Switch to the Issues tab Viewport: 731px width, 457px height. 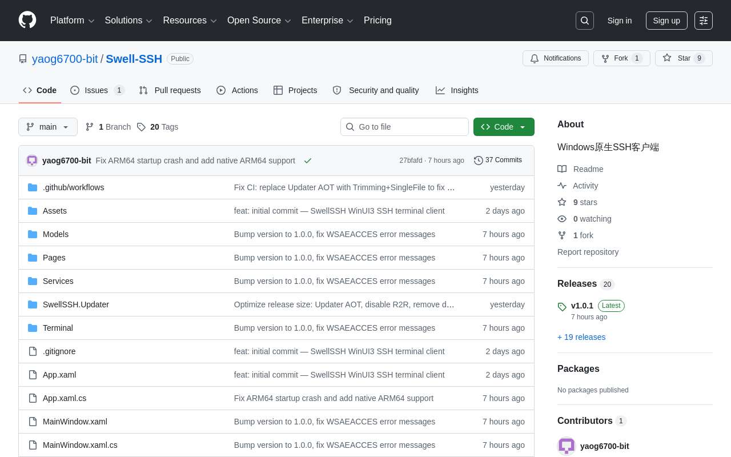pyautogui.click(x=98, y=90)
